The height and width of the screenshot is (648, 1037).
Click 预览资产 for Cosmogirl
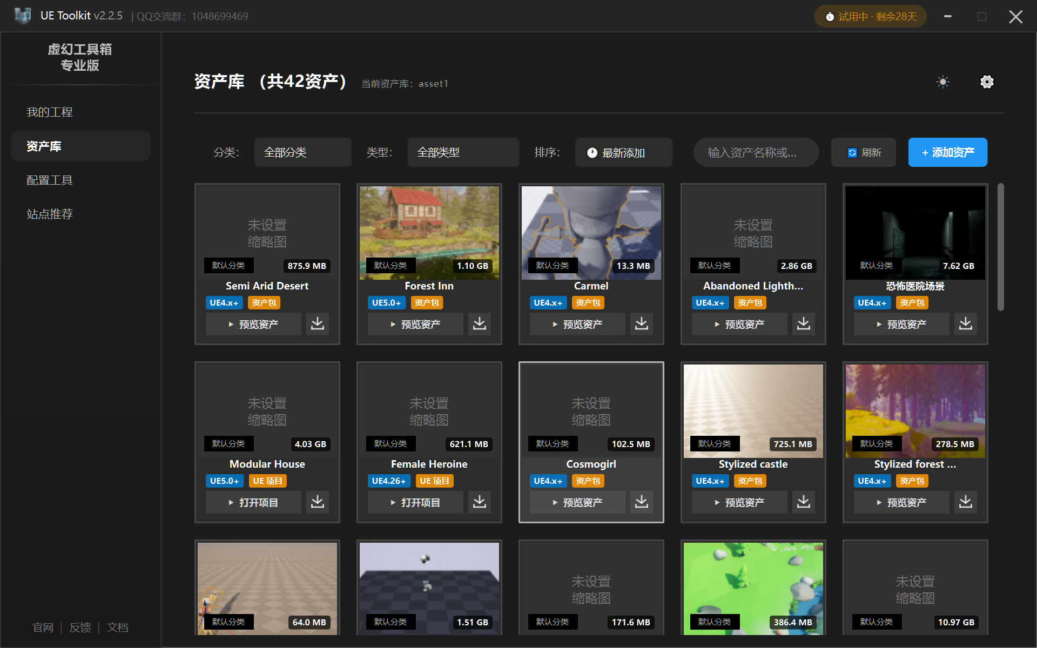click(x=577, y=502)
